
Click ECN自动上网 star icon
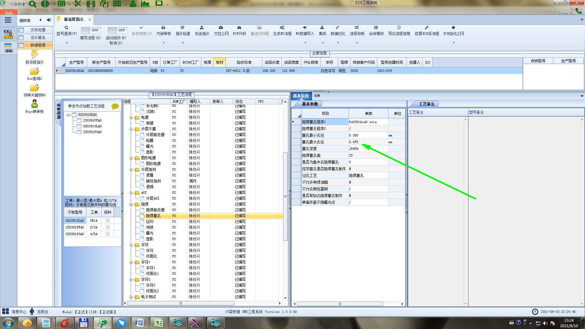click(453, 28)
